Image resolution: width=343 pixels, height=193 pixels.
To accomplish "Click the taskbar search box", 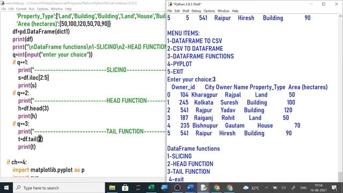I will 59,188.
